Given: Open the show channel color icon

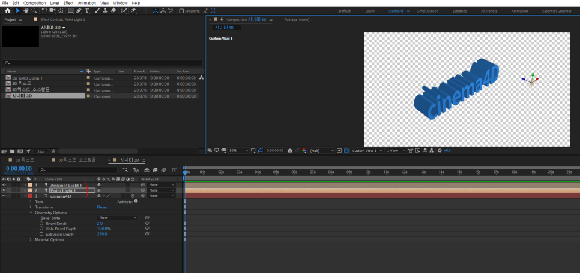Looking at the screenshot, I should click(x=304, y=150).
